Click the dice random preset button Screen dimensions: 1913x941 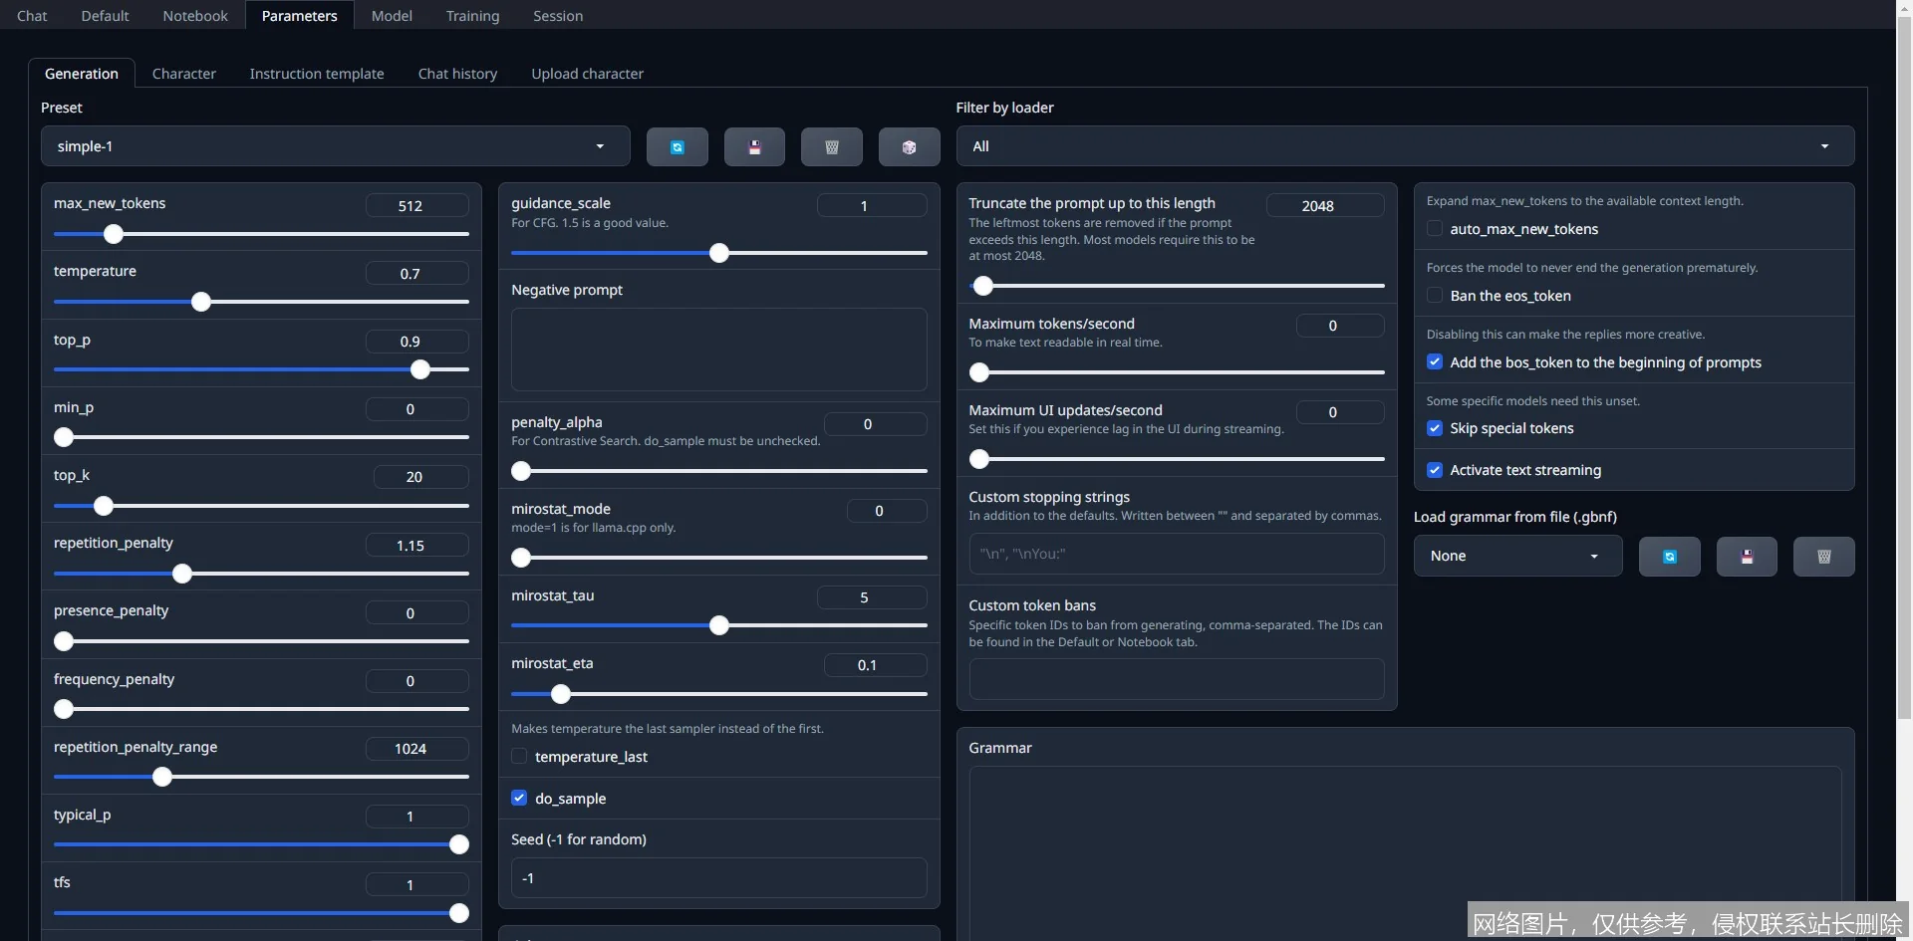909,147
